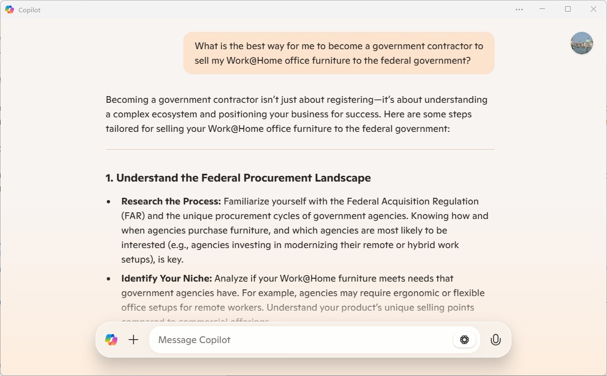This screenshot has height=376, width=607.
Task: Click the bold 'Identify Your Niche:' text
Action: click(x=167, y=278)
